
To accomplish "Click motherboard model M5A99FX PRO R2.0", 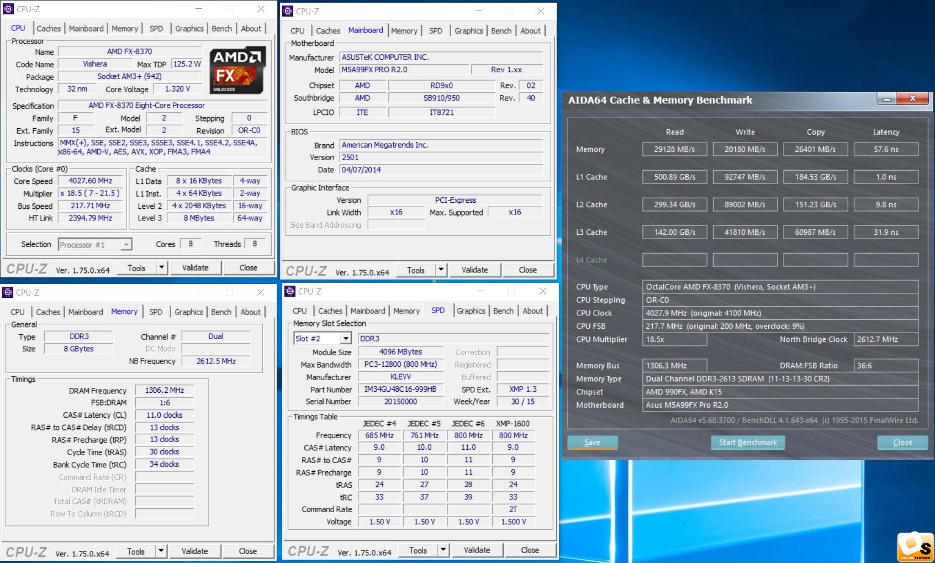I will click(404, 70).
